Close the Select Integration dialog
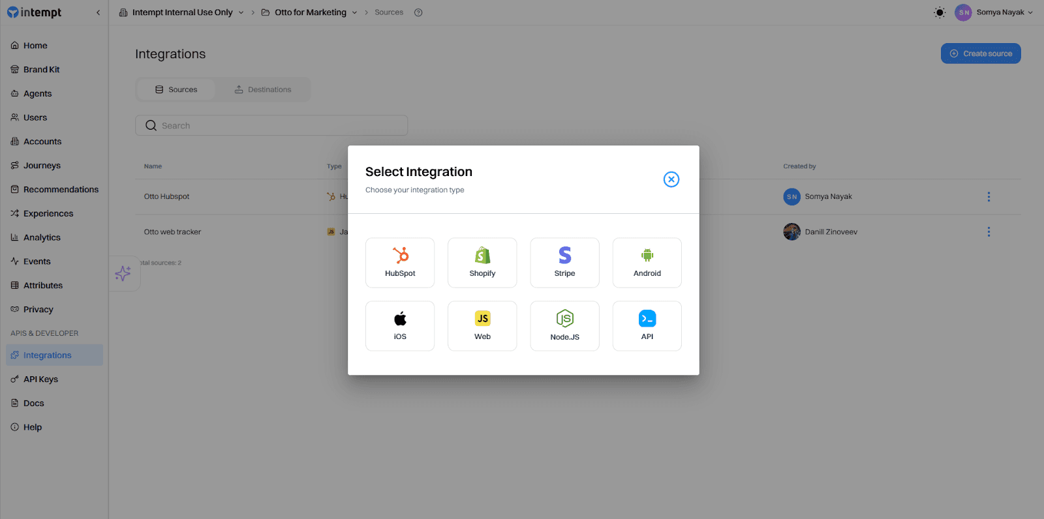The height and width of the screenshot is (519, 1044). point(671,179)
